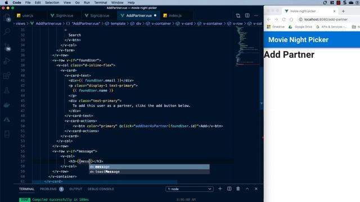Screen dimensions: 360x202
Task: Open the Extensions view
Action: 7,75
